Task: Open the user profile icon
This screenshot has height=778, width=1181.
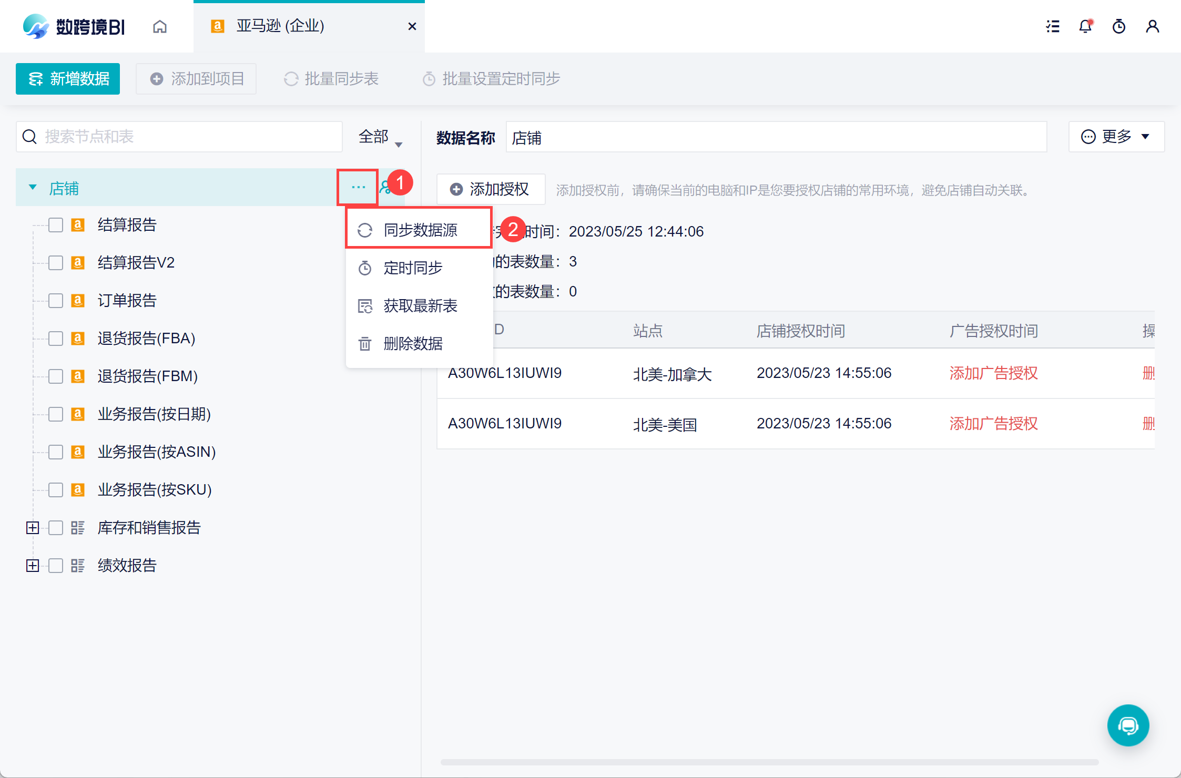Action: pyautogui.click(x=1152, y=26)
